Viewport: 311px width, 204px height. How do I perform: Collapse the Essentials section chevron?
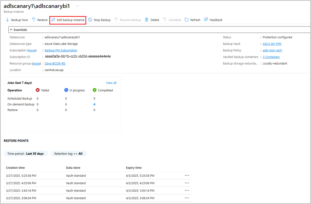(x=11, y=30)
